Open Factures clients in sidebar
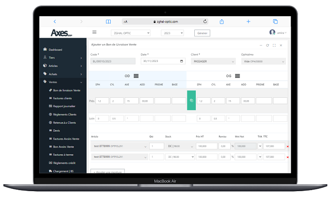Image resolution: width=332 pixels, height=198 pixels. (x=62, y=98)
